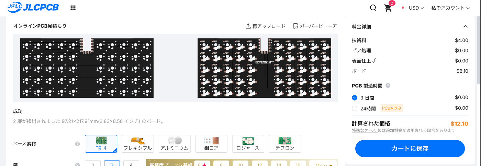This screenshot has height=166, width=481.
Task: Click help icon next to PCB 製造時間
Action: (x=388, y=85)
